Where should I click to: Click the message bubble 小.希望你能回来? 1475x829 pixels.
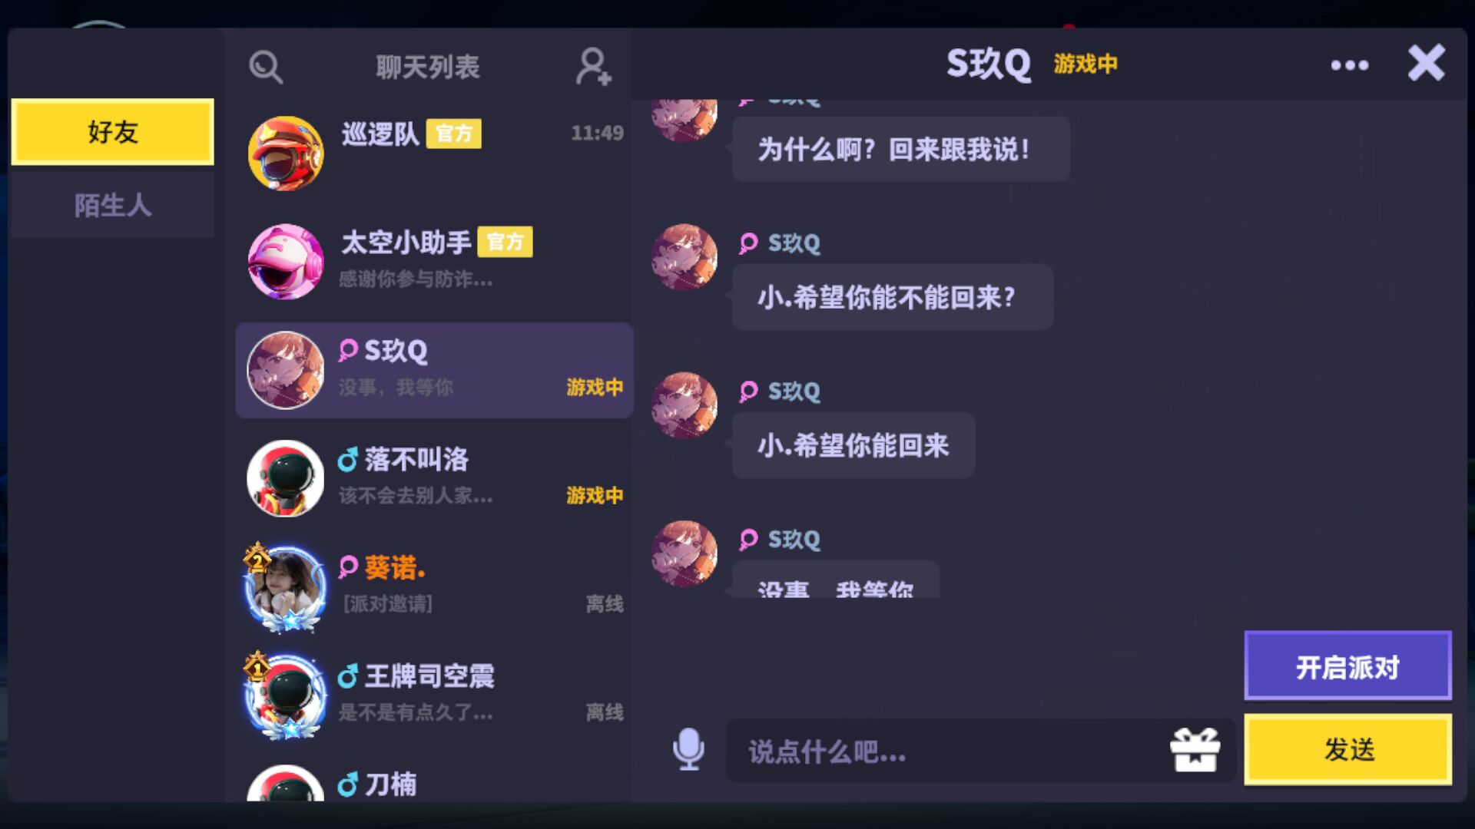pos(854,445)
